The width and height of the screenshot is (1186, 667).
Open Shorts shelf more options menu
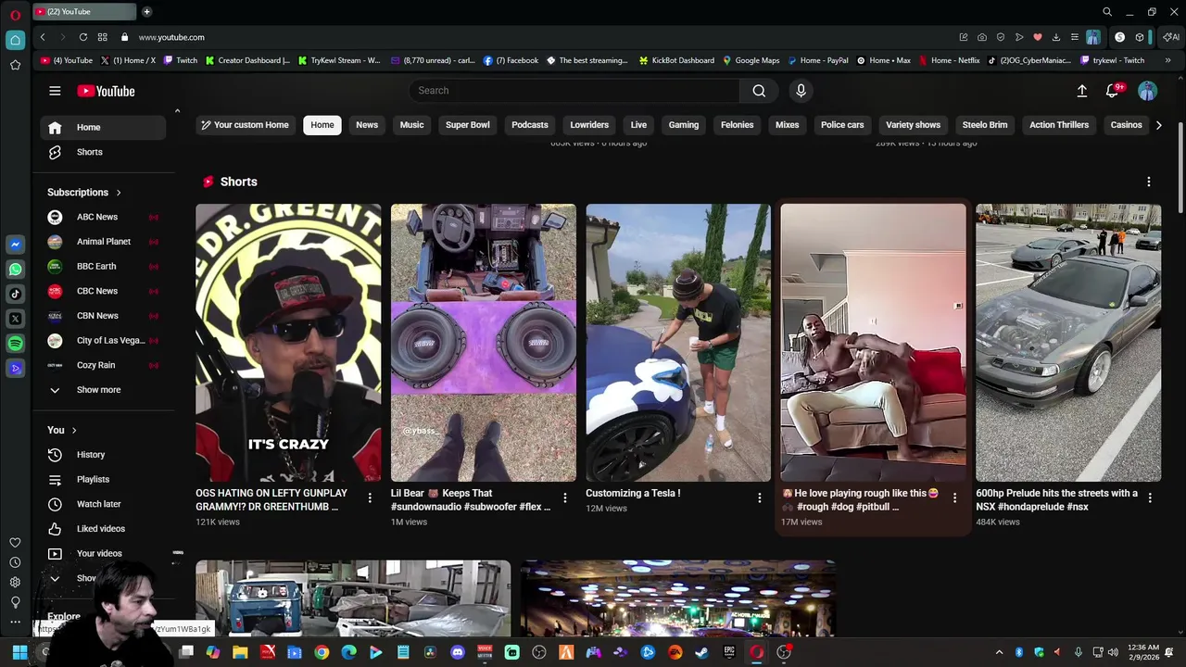tap(1149, 182)
